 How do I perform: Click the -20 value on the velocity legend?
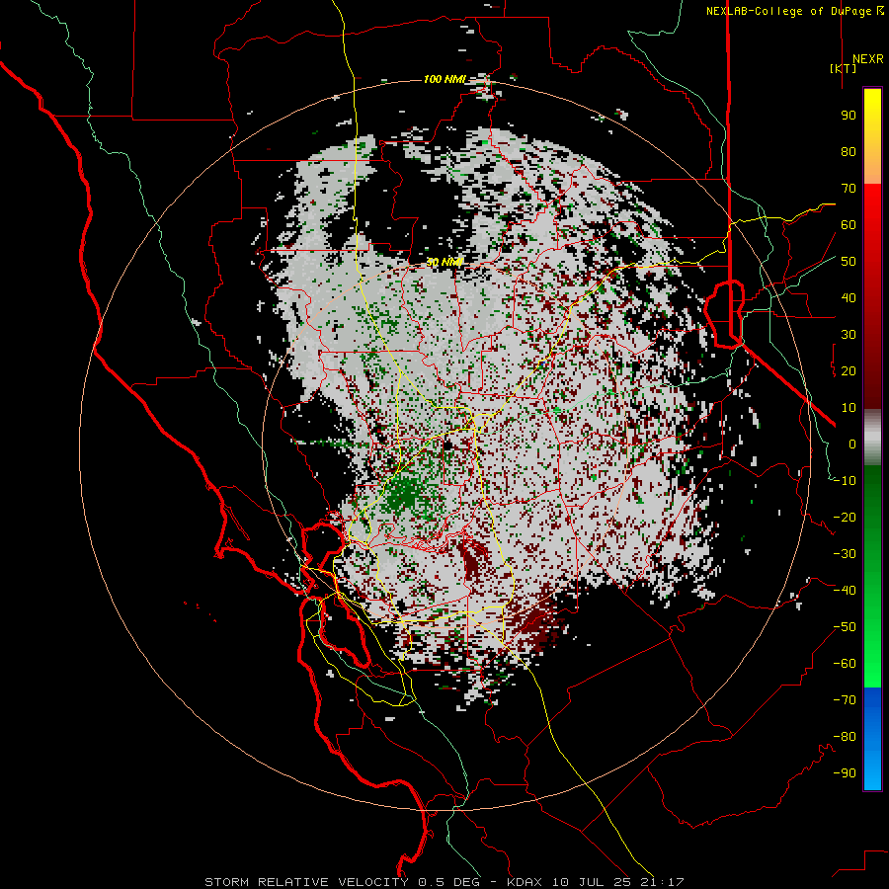click(x=845, y=518)
